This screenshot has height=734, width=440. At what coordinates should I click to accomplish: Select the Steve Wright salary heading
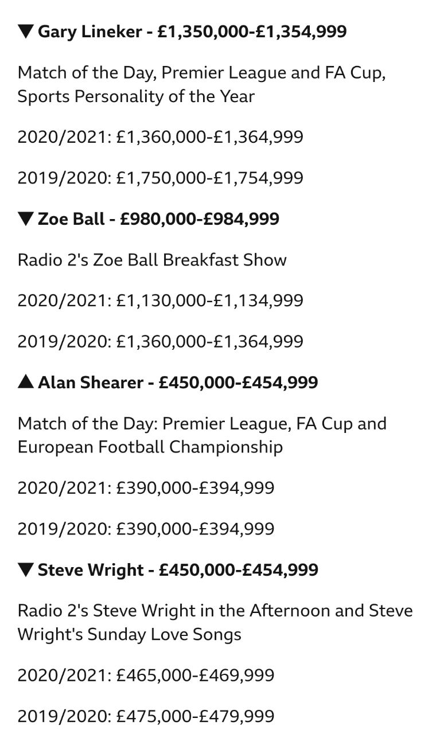tap(168, 570)
